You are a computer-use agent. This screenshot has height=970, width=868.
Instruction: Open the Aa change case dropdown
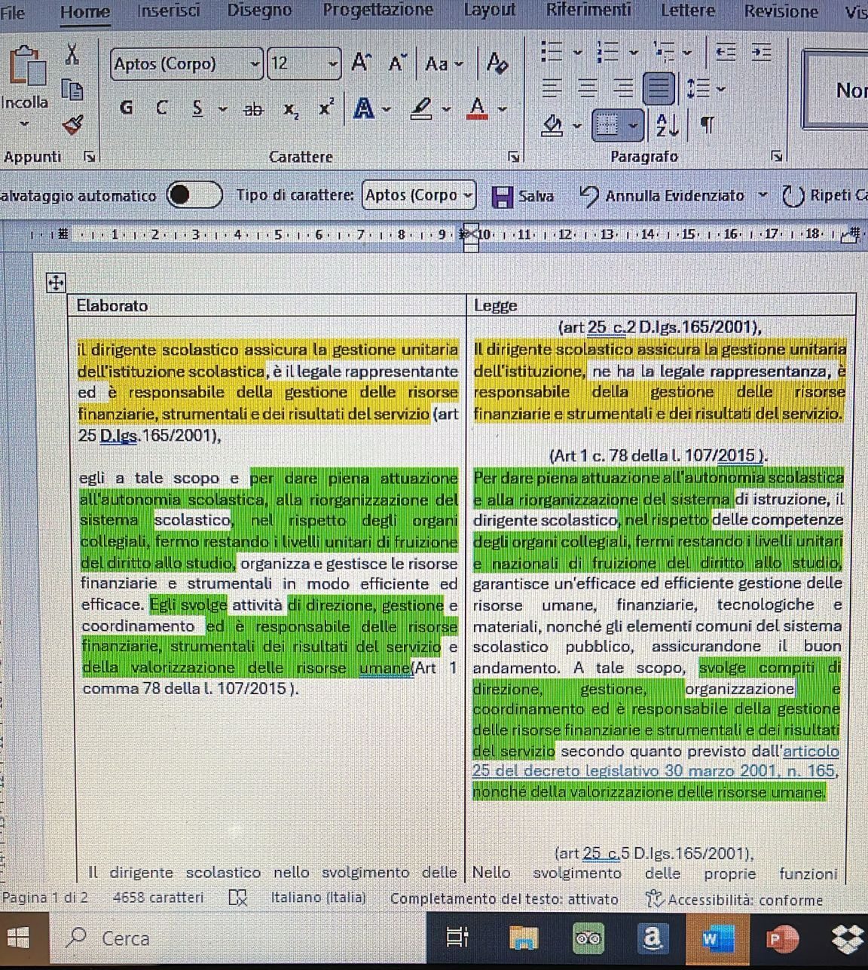click(444, 64)
